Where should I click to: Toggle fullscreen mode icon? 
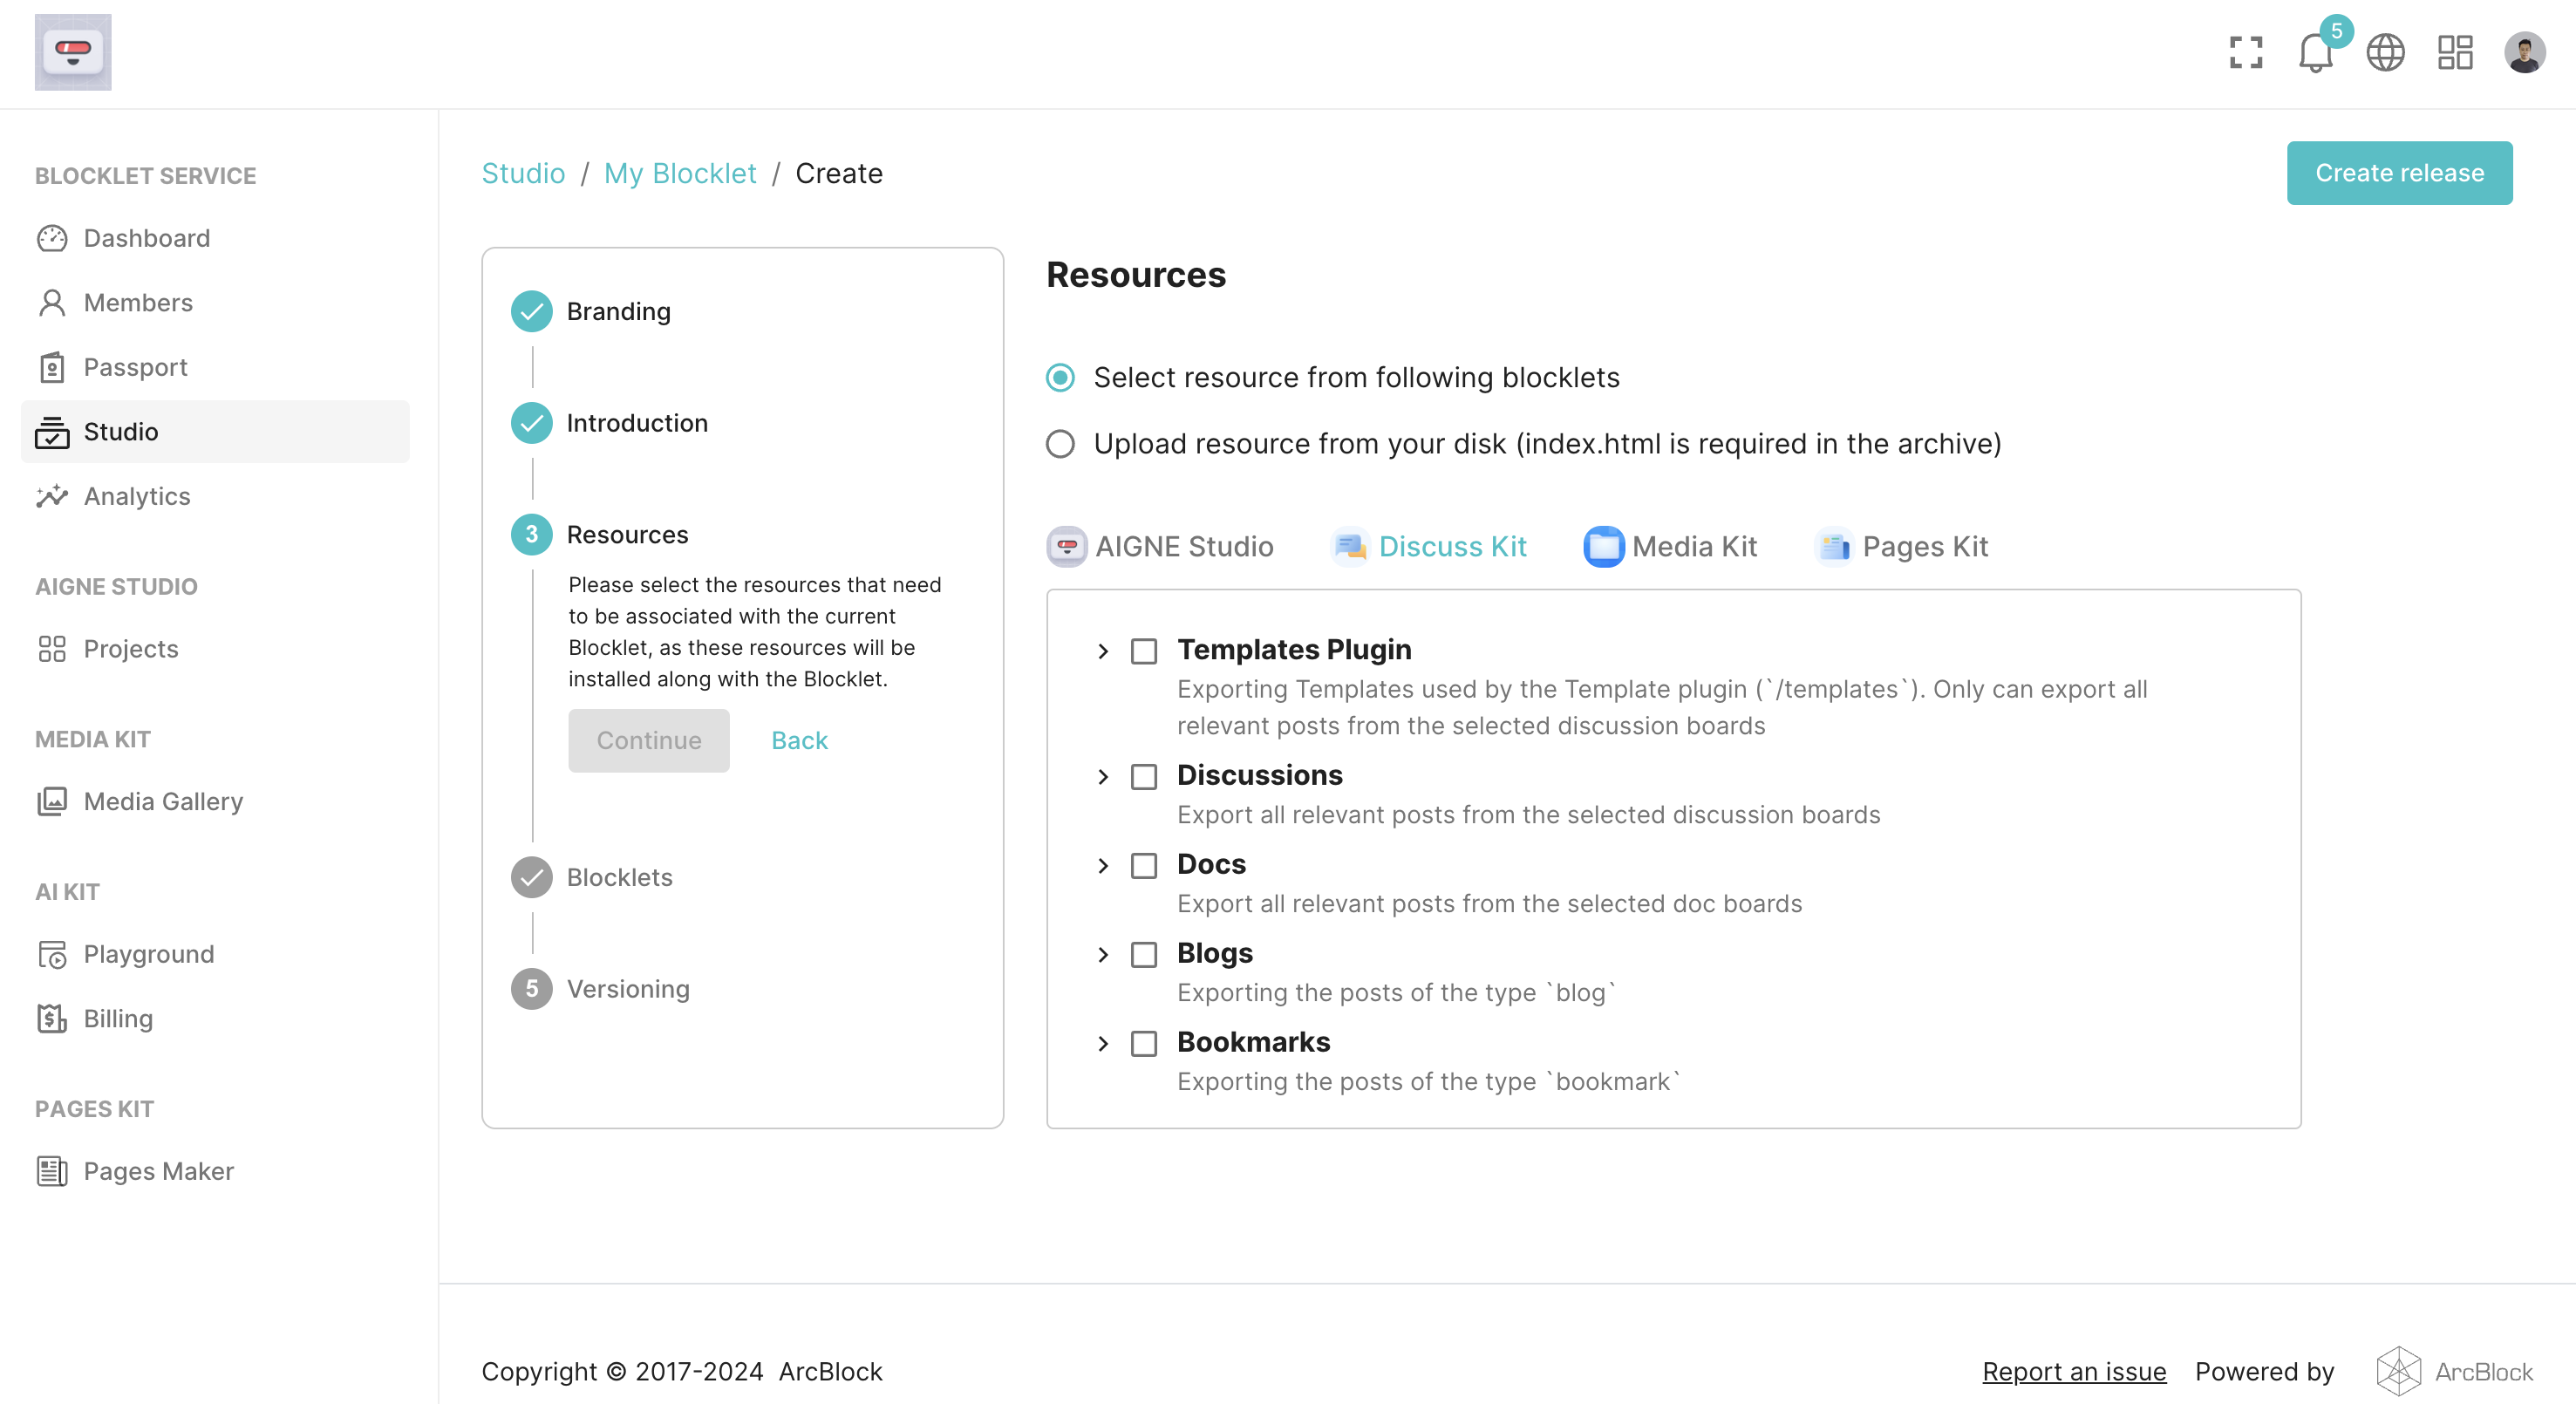[2246, 52]
